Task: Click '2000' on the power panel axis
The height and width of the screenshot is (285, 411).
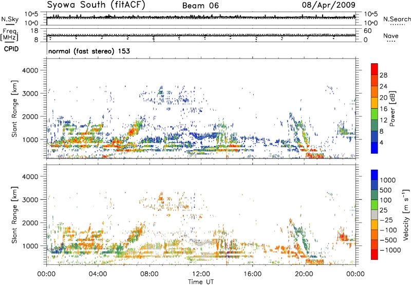Action: tap(30, 116)
